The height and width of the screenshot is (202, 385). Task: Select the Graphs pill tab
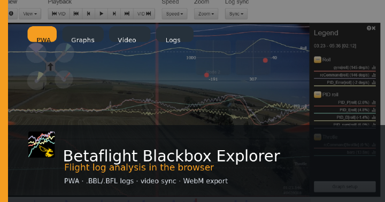[83, 34]
